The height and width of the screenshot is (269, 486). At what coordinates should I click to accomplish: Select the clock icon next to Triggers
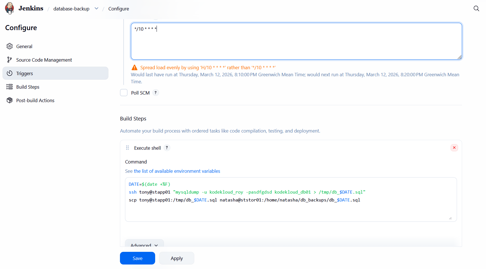pos(10,73)
